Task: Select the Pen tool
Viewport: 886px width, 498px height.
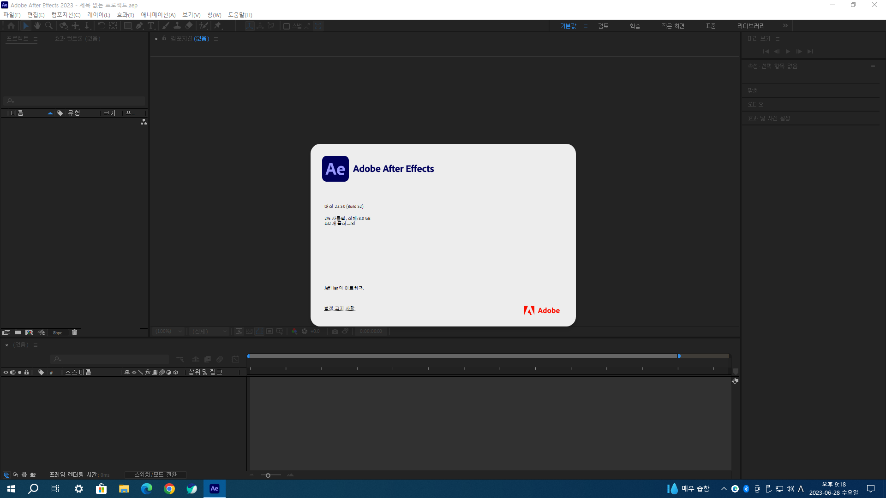Action: 139,26
